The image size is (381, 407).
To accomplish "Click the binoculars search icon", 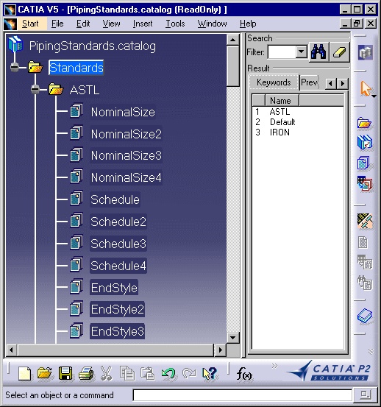I will pos(318,52).
